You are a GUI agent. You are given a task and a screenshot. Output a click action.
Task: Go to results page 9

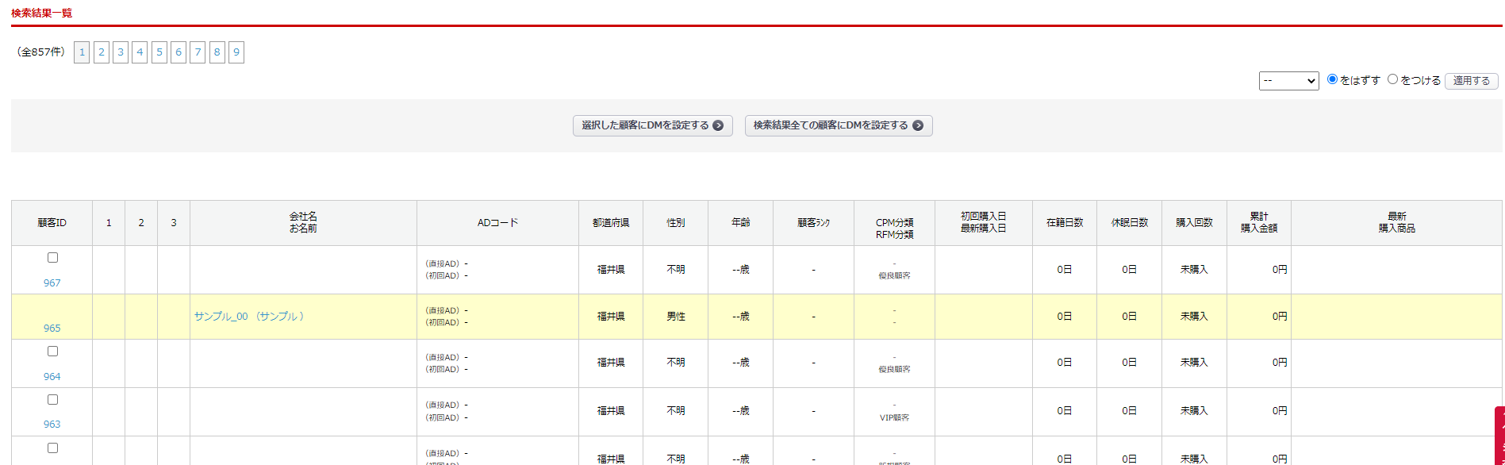click(x=236, y=52)
